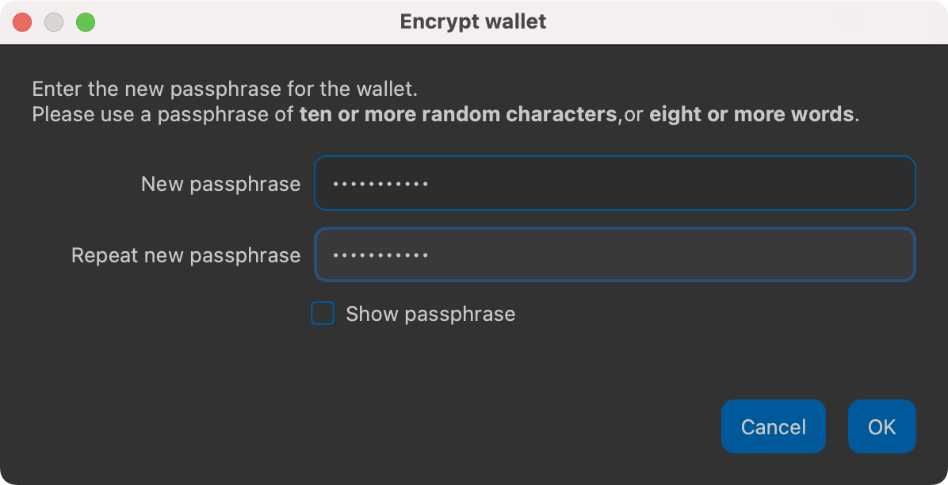
Task: Click the New passphrase input field
Action: point(614,183)
